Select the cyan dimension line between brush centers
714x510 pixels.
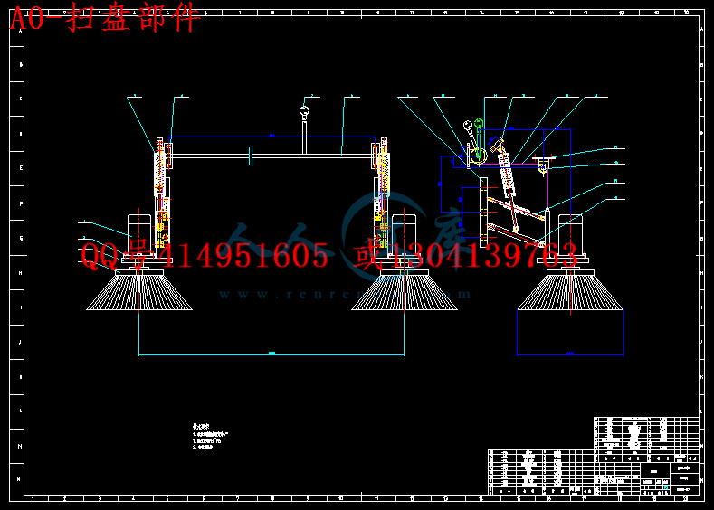[271, 354]
